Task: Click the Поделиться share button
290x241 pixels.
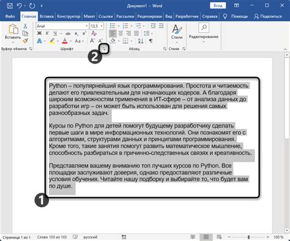Action: tap(268, 16)
